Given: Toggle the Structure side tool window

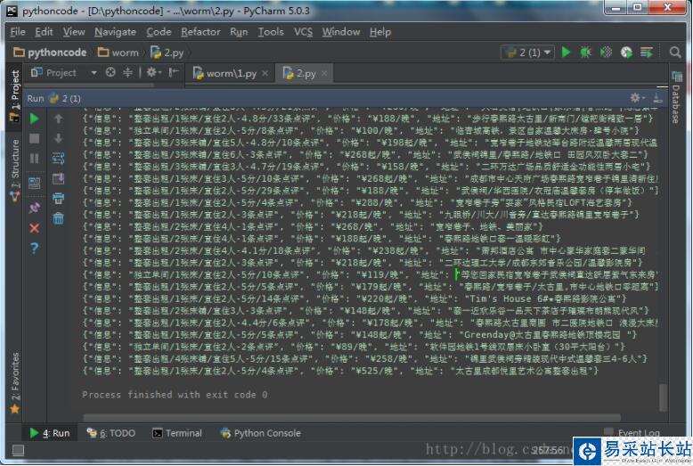Looking at the screenshot, I should click(x=14, y=170).
